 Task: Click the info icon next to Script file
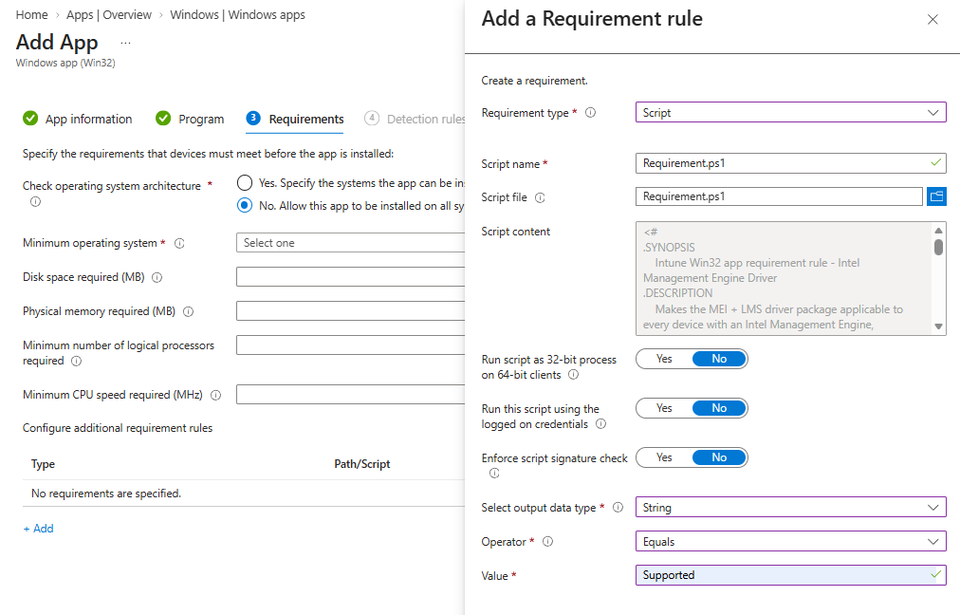coord(540,197)
